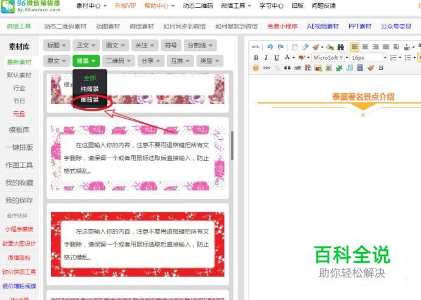Open 素材中心 top menu
Screen dimensions: 421x300
click(x=91, y=5)
